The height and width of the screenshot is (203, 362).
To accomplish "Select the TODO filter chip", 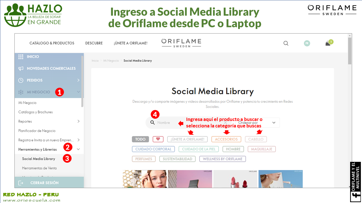I will click(140, 139).
